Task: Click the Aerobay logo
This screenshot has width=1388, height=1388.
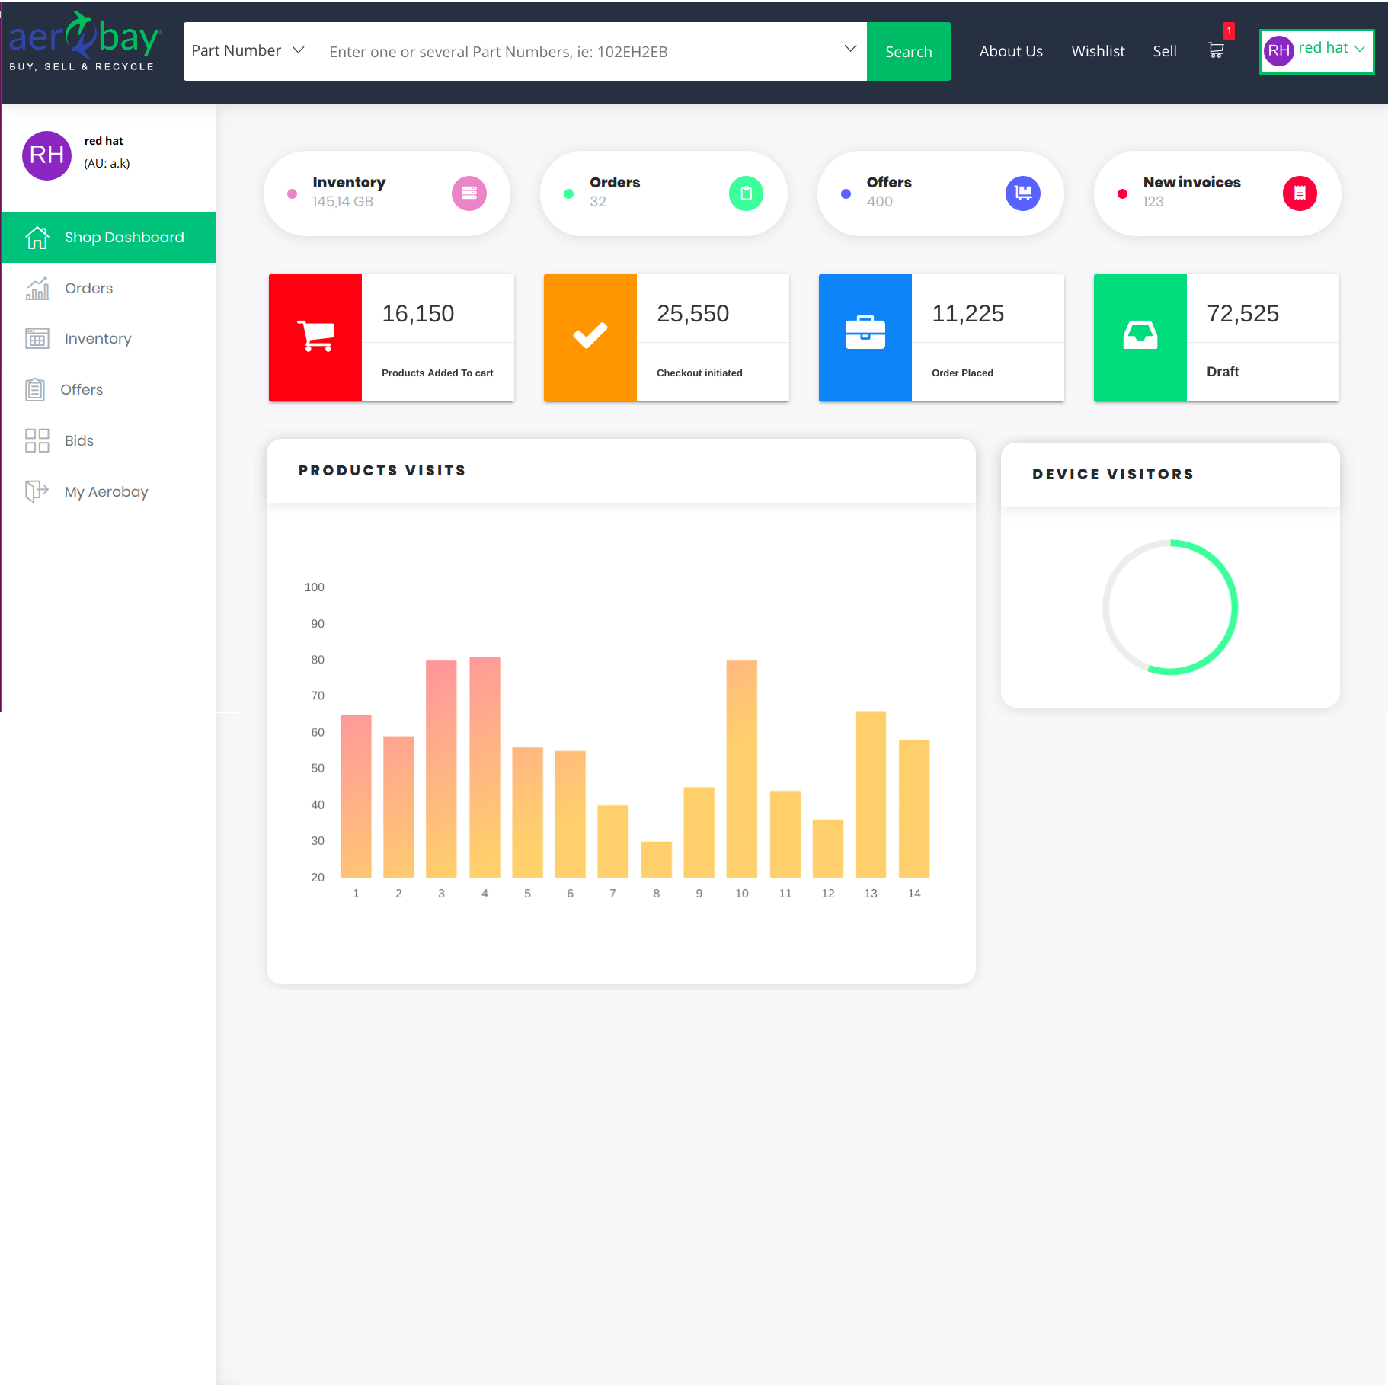Action: (84, 43)
